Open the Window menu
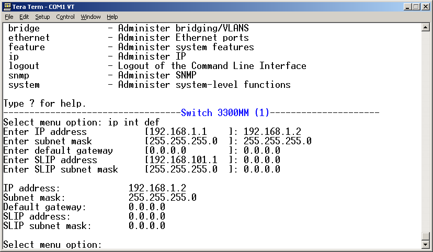The width and height of the screenshot is (433, 252). coord(90,17)
